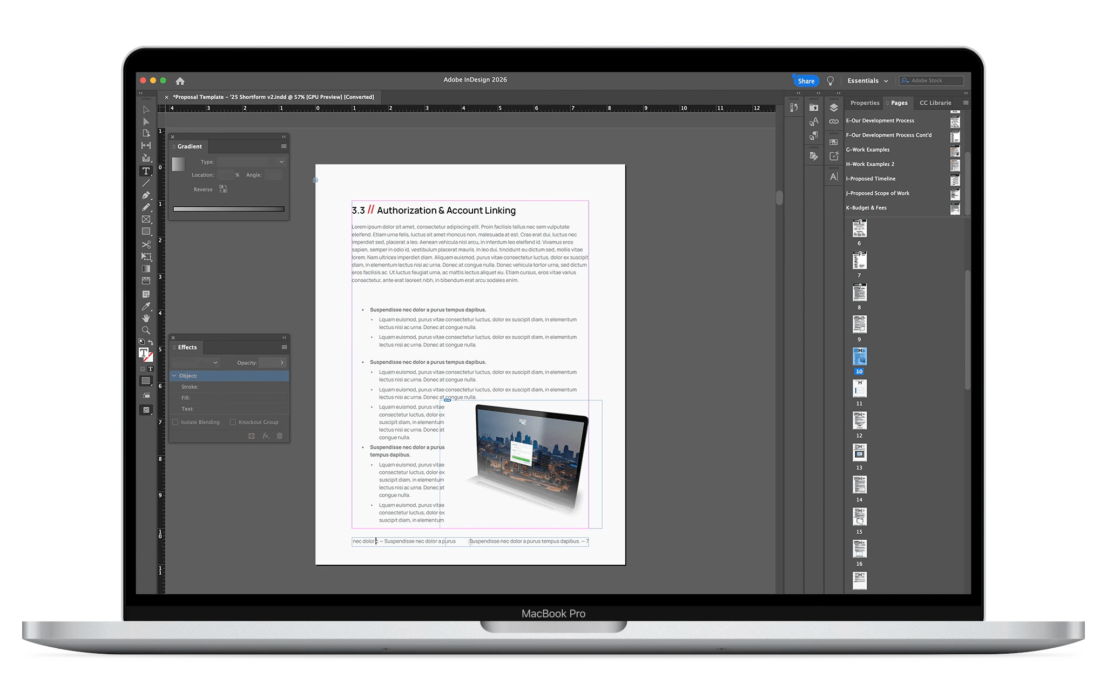1107x685 pixels.
Task: Enable the Isolate Blending checkbox
Action: (175, 422)
